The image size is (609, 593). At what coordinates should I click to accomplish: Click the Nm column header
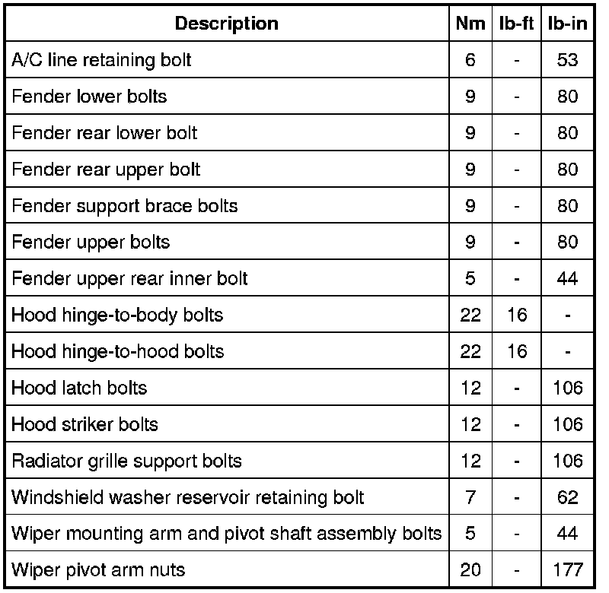point(470,24)
